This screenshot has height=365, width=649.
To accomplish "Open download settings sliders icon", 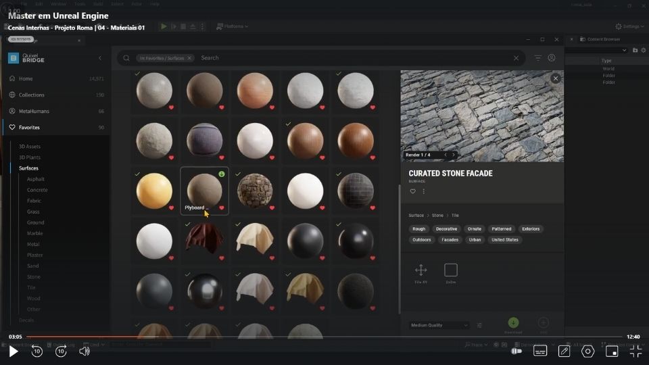I will tap(479, 325).
